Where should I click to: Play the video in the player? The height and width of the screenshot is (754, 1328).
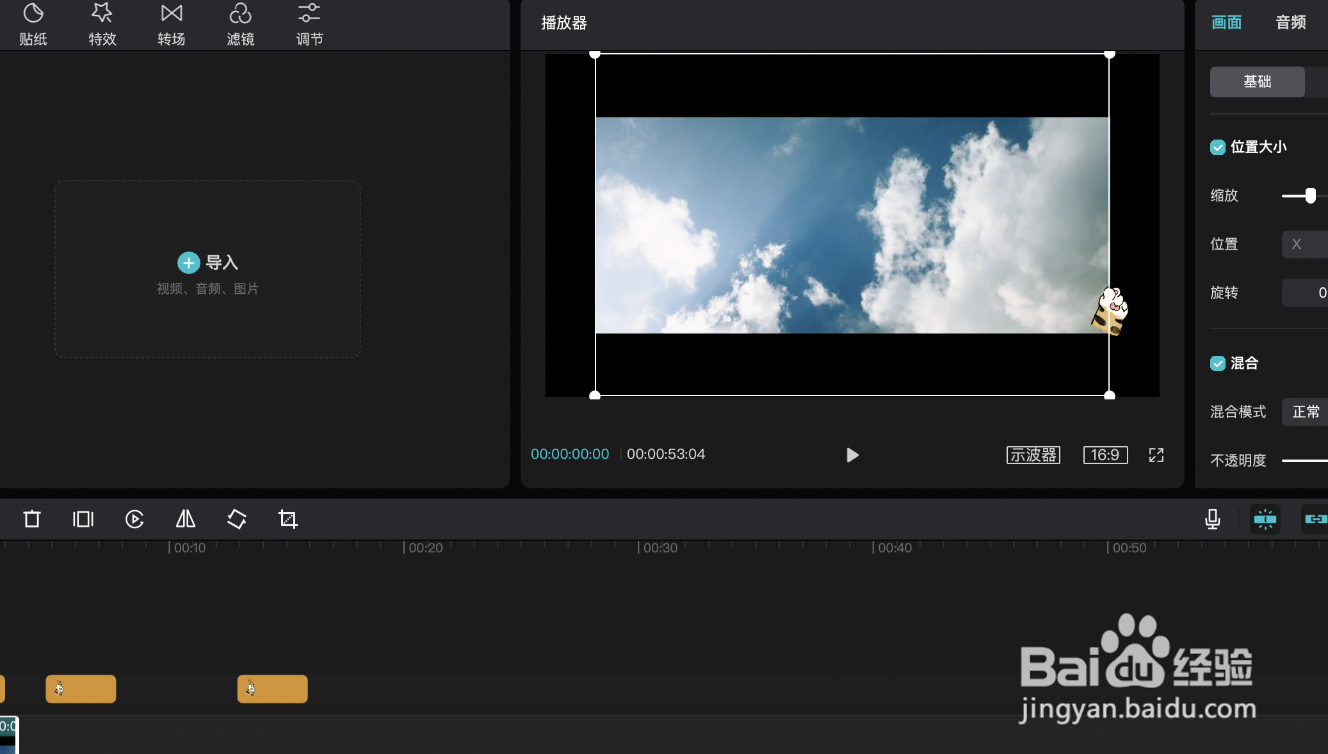[852, 455]
